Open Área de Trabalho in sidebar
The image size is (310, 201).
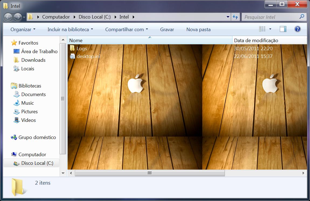pos(39,52)
